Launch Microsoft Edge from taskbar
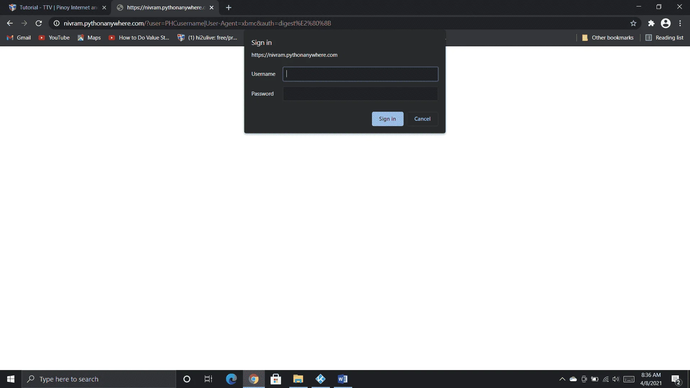 [x=231, y=379]
